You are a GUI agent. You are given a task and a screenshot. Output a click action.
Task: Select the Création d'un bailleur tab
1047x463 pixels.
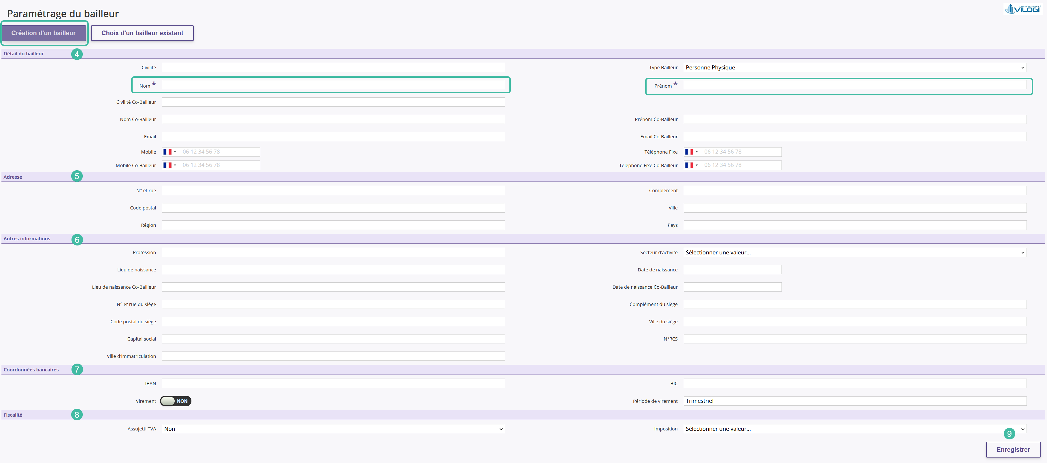pos(44,33)
